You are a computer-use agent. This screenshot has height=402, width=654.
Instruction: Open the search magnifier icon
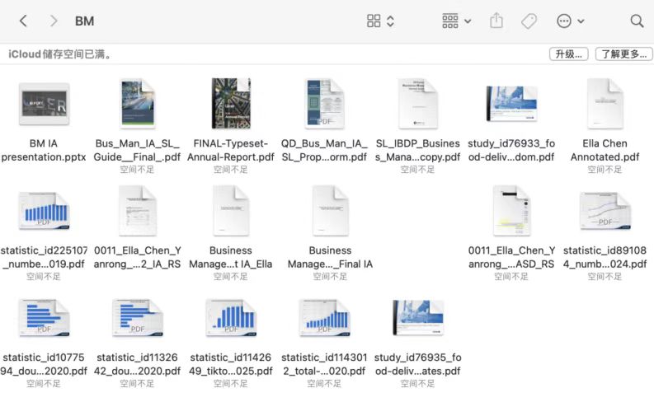637,21
